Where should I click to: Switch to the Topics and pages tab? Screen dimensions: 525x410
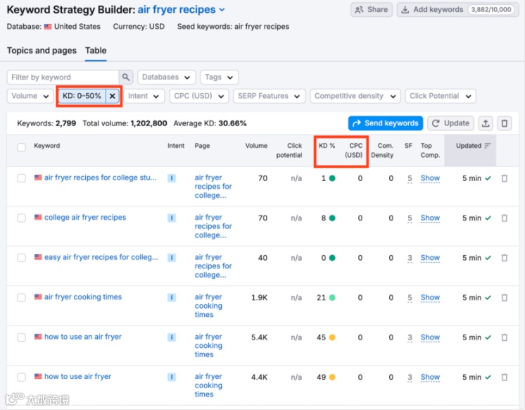[x=42, y=51]
